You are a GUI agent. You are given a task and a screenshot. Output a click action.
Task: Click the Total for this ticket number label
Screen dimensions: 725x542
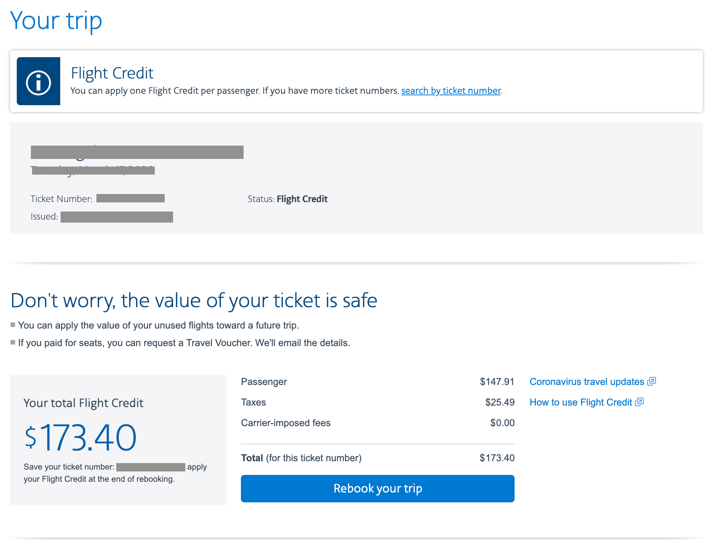pyautogui.click(x=301, y=458)
